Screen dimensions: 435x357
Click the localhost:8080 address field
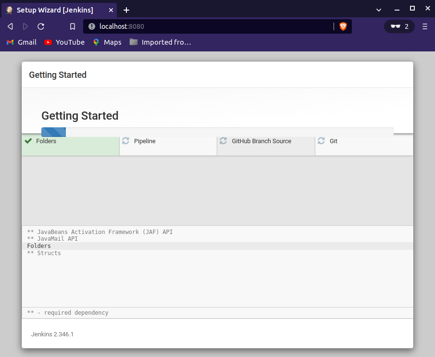pos(211,26)
